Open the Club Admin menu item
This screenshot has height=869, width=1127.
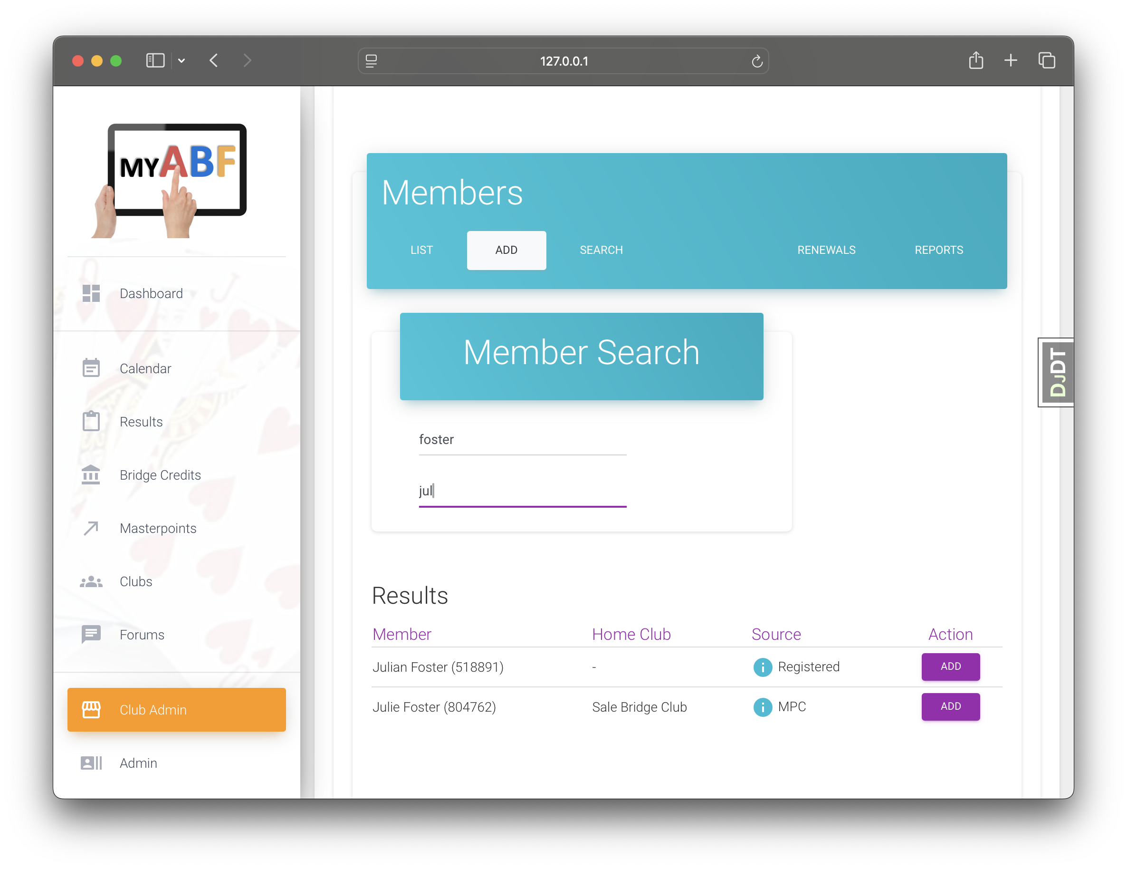176,709
